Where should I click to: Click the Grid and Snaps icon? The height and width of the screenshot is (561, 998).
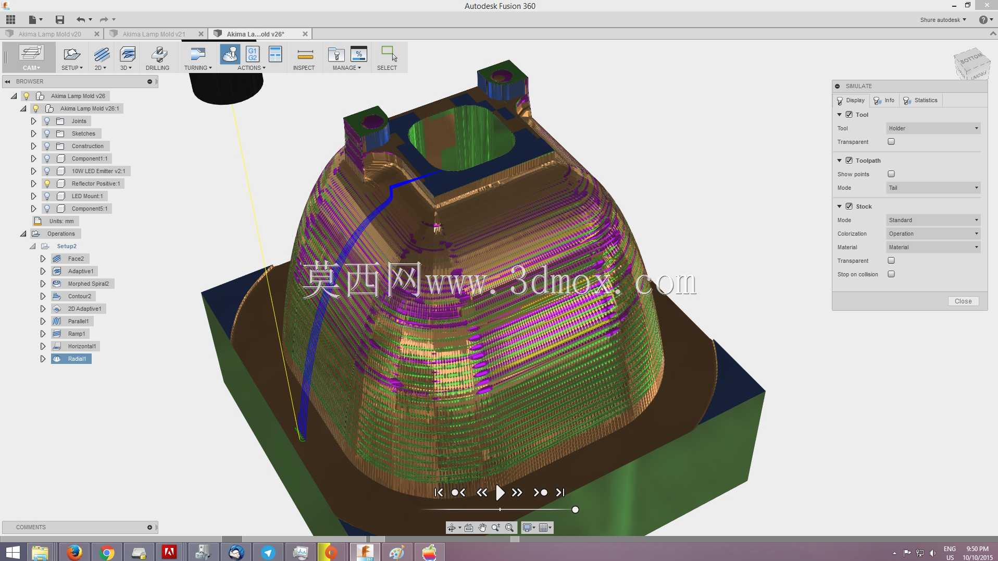[543, 528]
